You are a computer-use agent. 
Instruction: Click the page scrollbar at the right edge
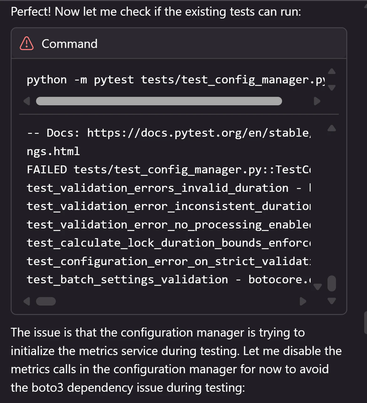365,323
